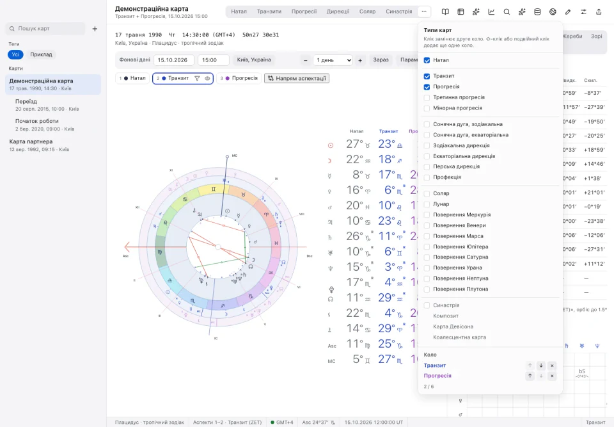This screenshot has height=427, width=614.
Task: Open the Карта партнера chart in sidebar
Action: [x=53, y=145]
